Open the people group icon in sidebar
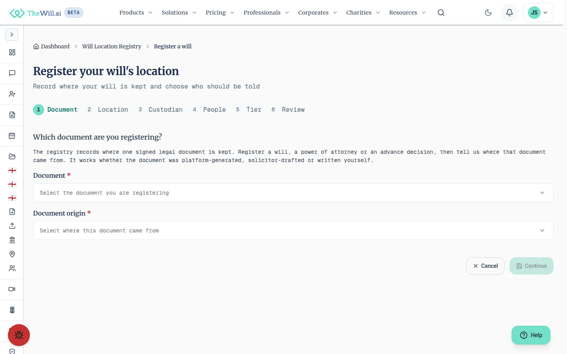 [12, 268]
